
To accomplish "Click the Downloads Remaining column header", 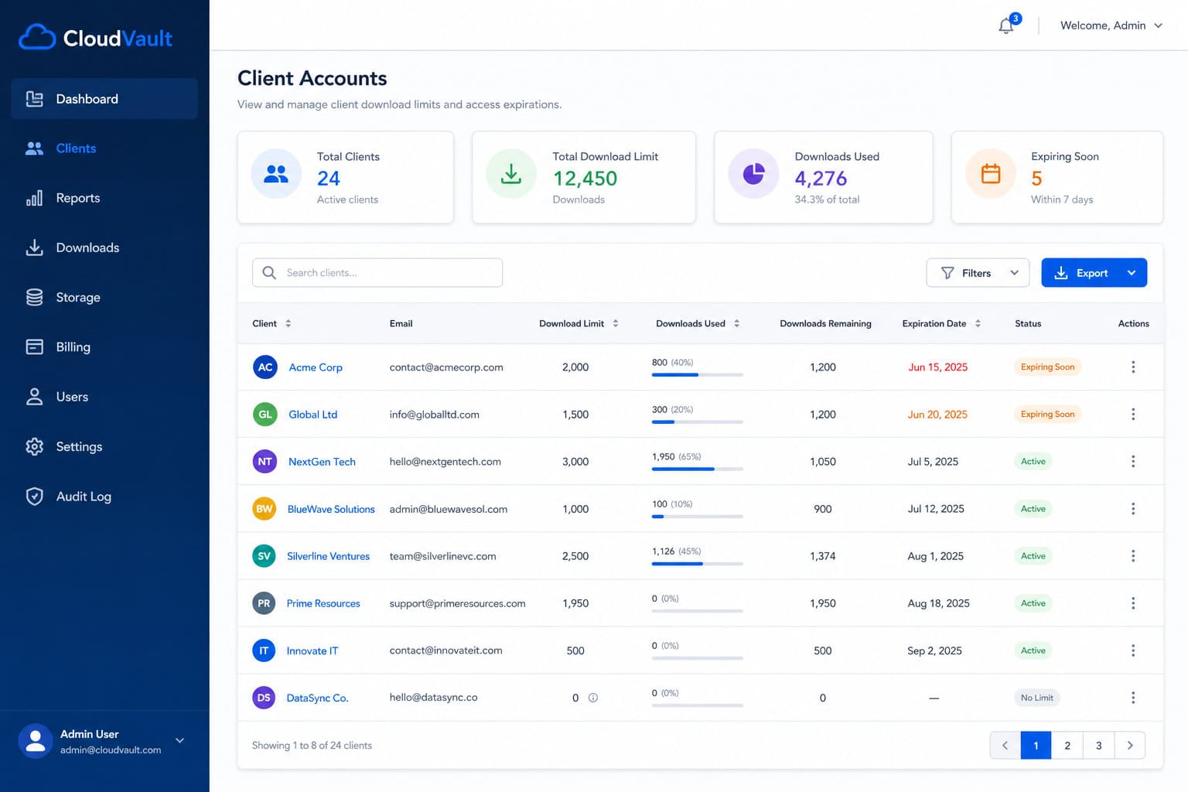I will click(x=825, y=323).
